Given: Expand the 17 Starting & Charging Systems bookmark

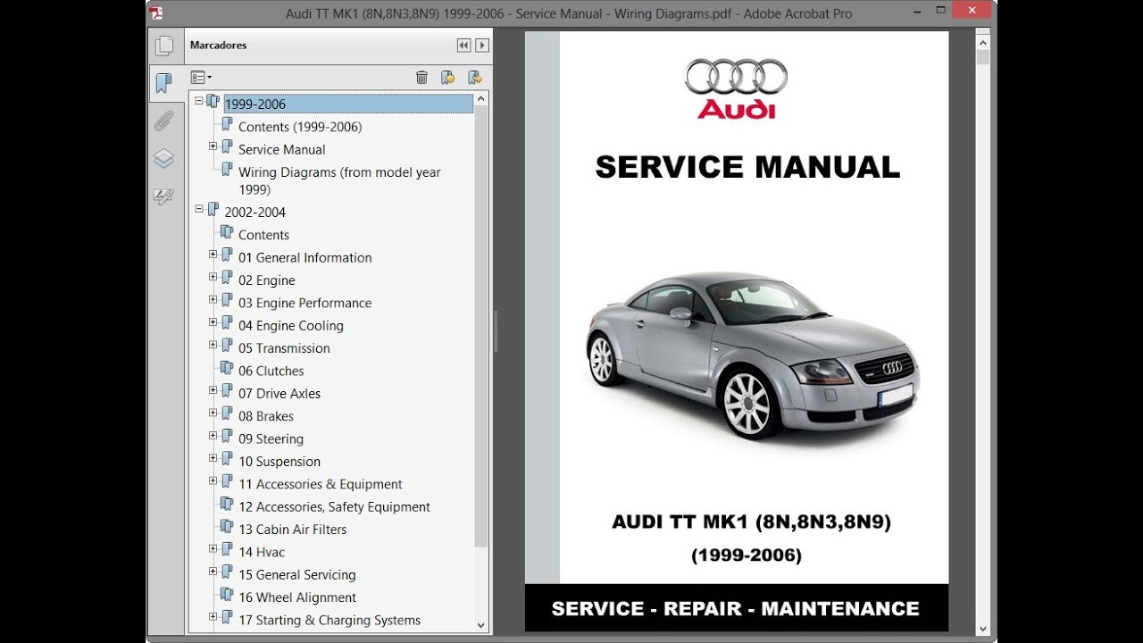Looking at the screenshot, I should point(213,616).
